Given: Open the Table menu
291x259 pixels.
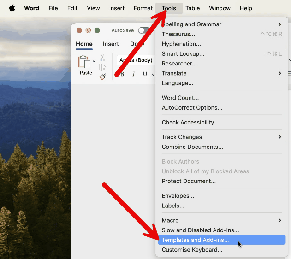Looking at the screenshot, I should pyautogui.click(x=193, y=8).
